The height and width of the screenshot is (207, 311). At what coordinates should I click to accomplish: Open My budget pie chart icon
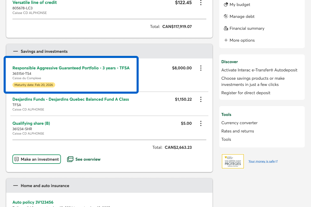[226, 5]
